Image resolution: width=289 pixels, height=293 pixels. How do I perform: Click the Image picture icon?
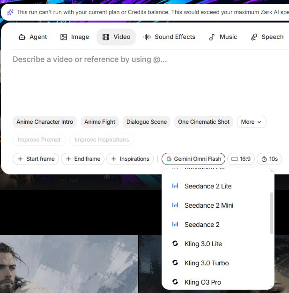[64, 37]
